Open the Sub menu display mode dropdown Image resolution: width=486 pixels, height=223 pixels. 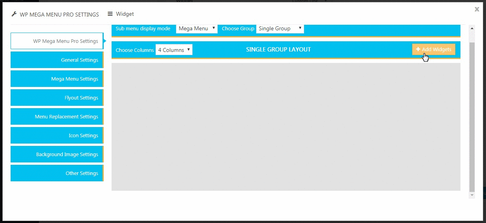(x=196, y=28)
